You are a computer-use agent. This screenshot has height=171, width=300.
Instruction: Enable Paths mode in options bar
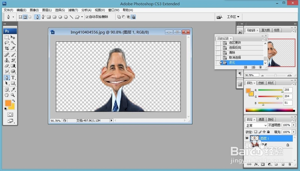[x=25, y=17]
